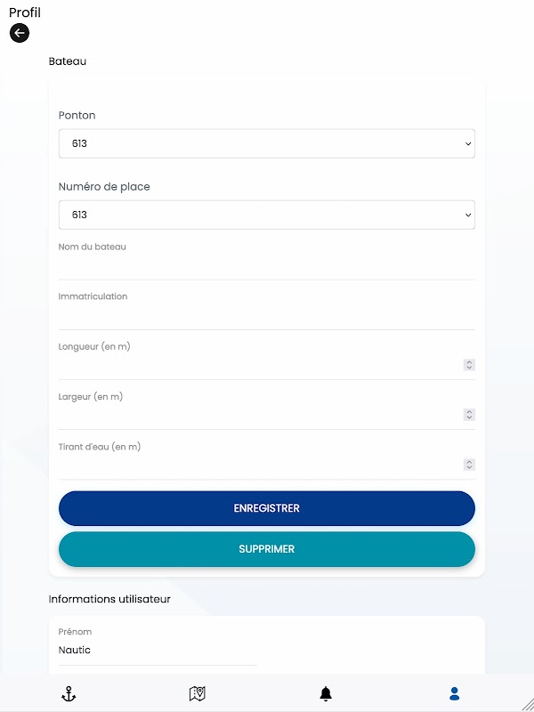Click the Profil page title

[x=25, y=12]
